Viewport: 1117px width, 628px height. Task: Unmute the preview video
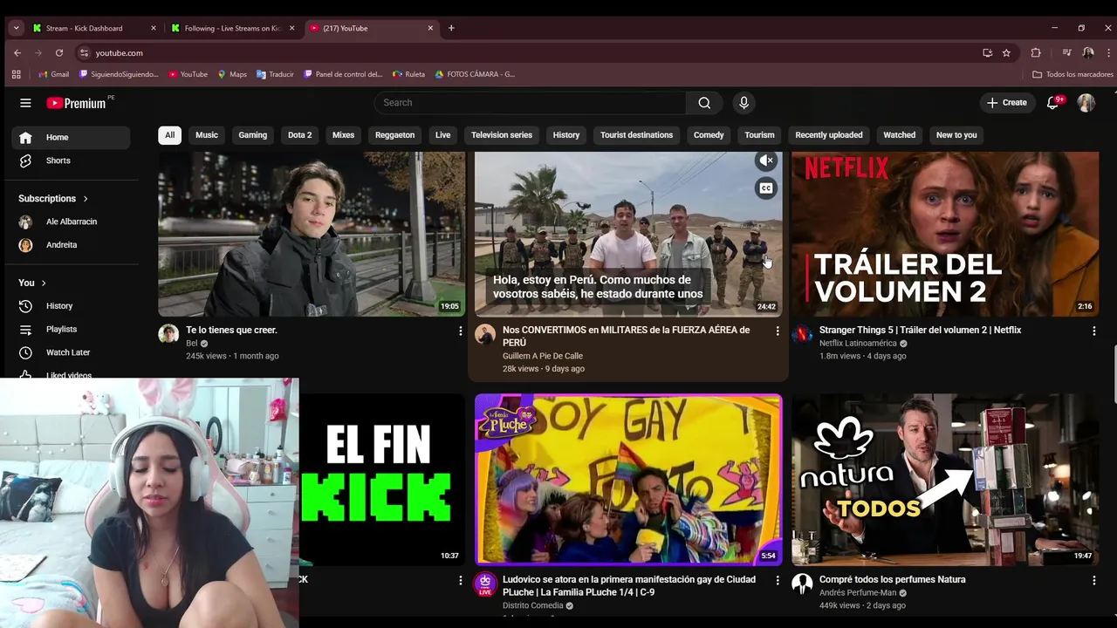765,160
